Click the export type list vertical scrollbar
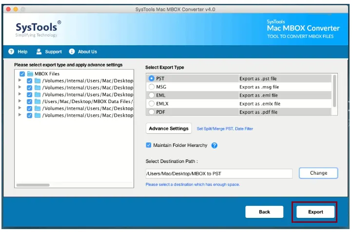Image resolution: width=352 pixels, height=232 pixels. tap(334, 91)
